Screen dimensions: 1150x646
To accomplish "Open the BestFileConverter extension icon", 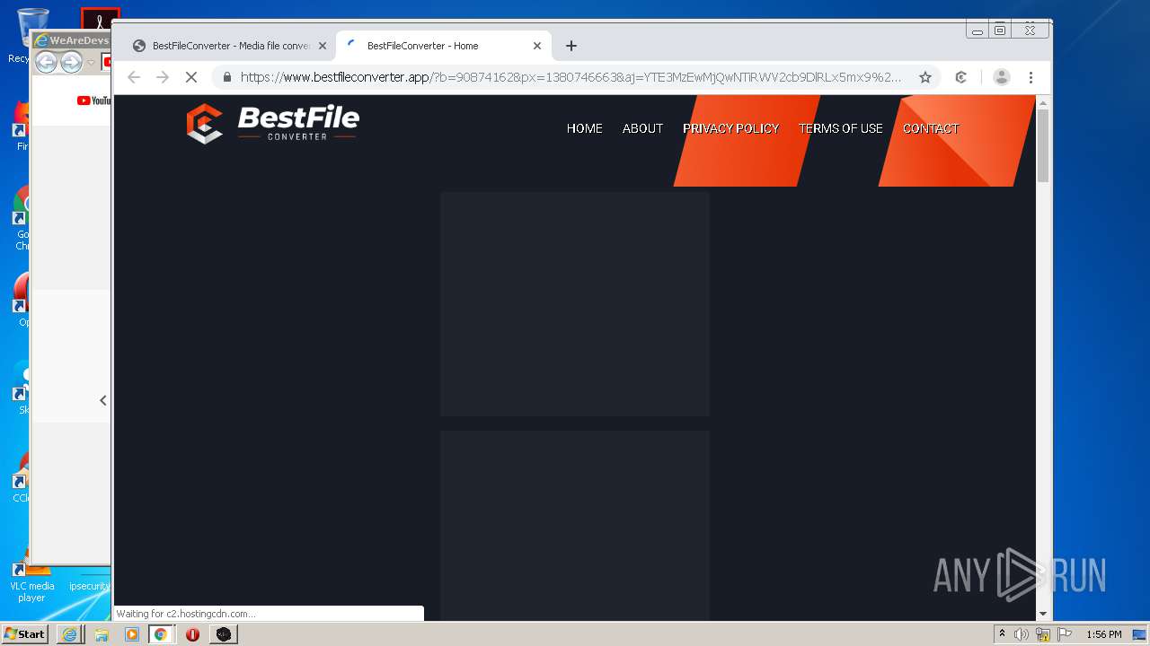I will click(961, 77).
